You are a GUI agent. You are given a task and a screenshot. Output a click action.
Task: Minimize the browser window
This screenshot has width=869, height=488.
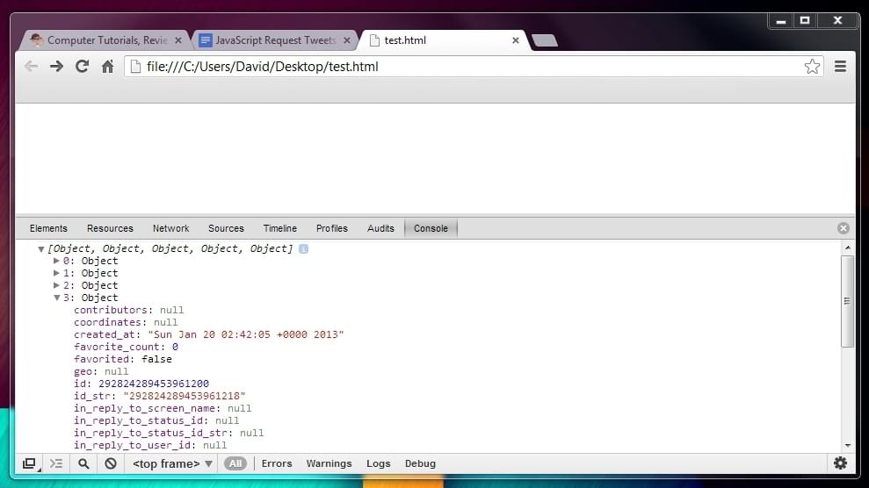pyautogui.click(x=781, y=21)
